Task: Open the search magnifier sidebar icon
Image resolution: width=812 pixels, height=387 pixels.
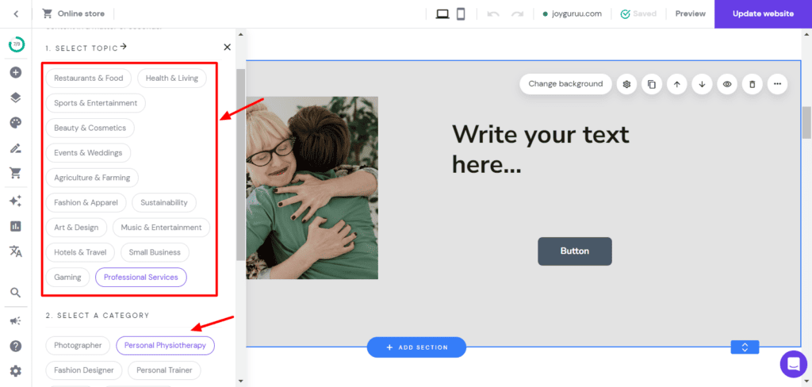Action: 16,293
